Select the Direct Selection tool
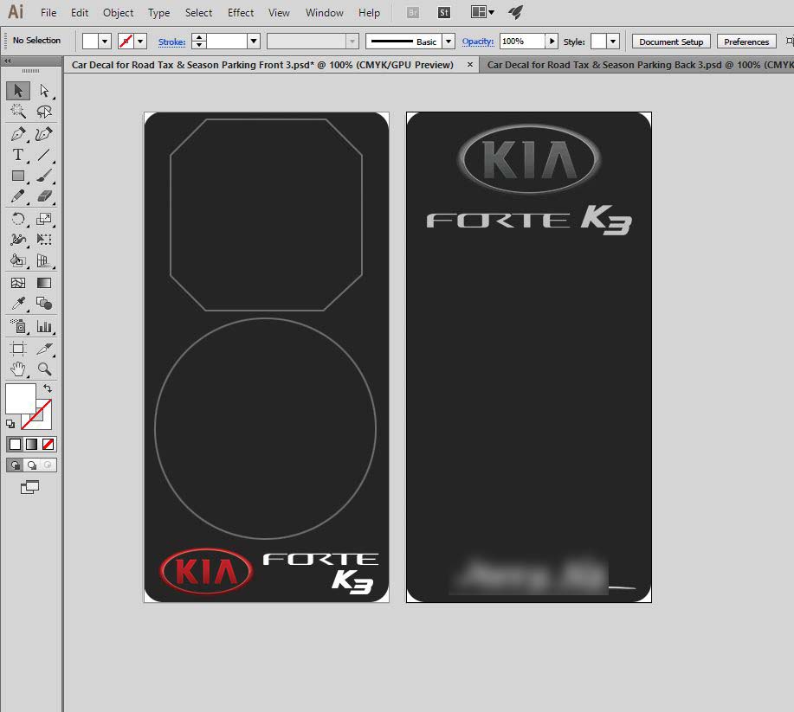Image resolution: width=794 pixels, height=712 pixels. pyautogui.click(x=44, y=91)
